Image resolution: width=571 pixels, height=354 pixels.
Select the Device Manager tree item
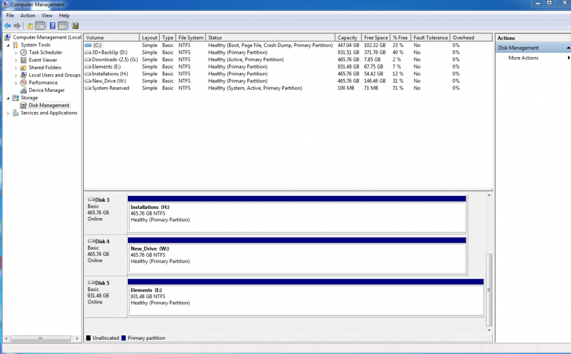point(47,90)
